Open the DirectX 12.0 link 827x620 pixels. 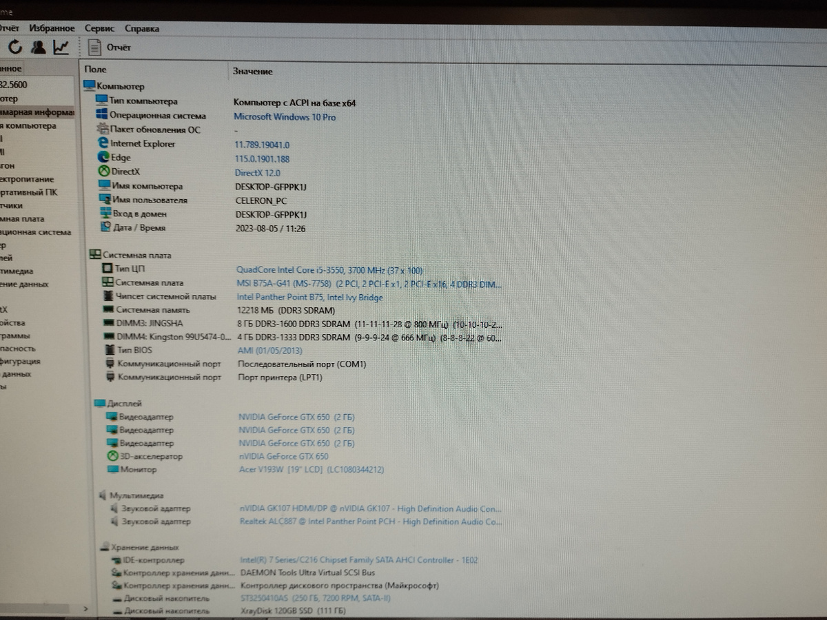coord(258,173)
